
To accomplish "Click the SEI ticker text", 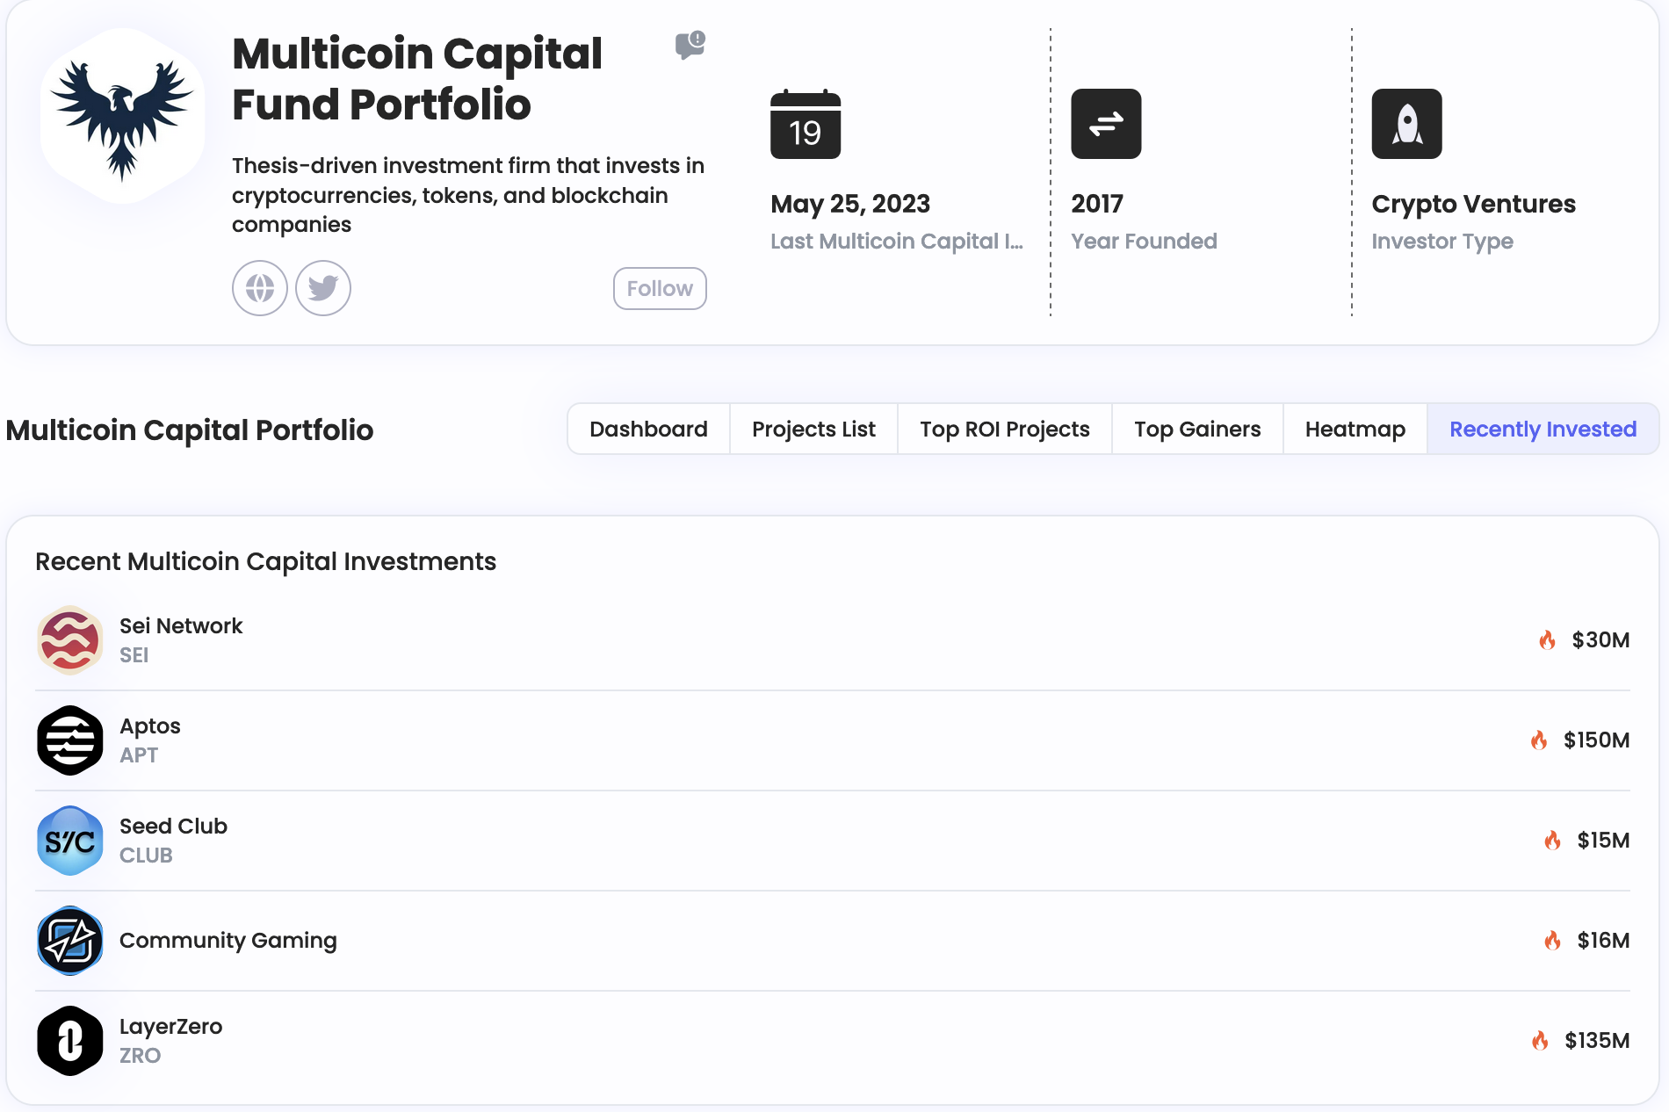I will [134, 655].
